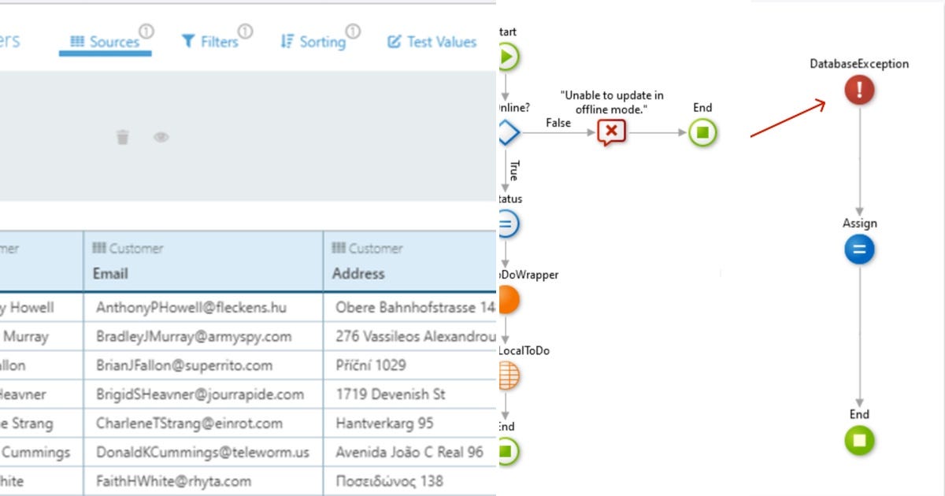This screenshot has width=945, height=496.
Task: Click the DatabaseException exception icon
Action: tap(858, 89)
